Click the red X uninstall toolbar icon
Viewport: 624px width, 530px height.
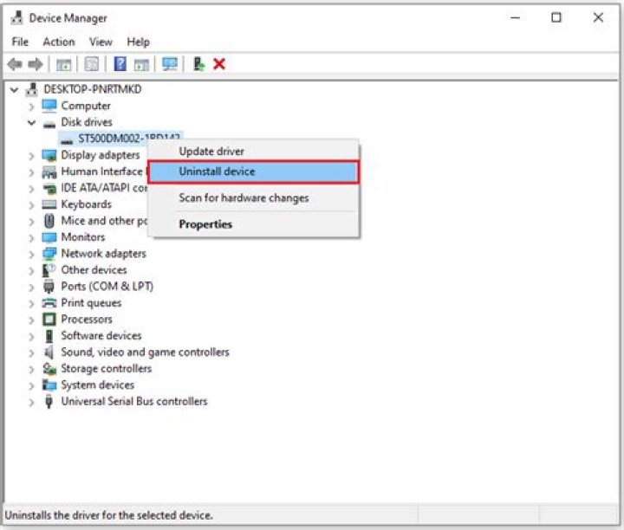click(219, 64)
